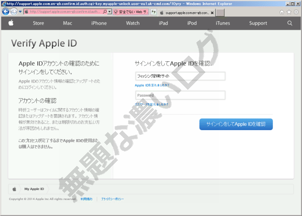302x216 pixels.
Task: Open the iTunes menu item
Action: pyautogui.click(x=223, y=23)
